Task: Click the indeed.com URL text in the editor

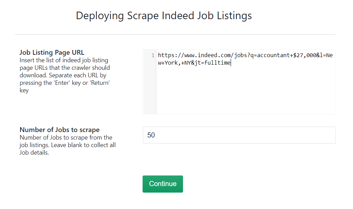Action: coord(245,59)
